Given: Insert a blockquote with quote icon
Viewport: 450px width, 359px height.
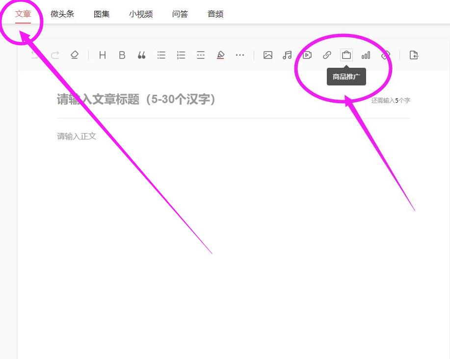Looking at the screenshot, I should [x=141, y=55].
